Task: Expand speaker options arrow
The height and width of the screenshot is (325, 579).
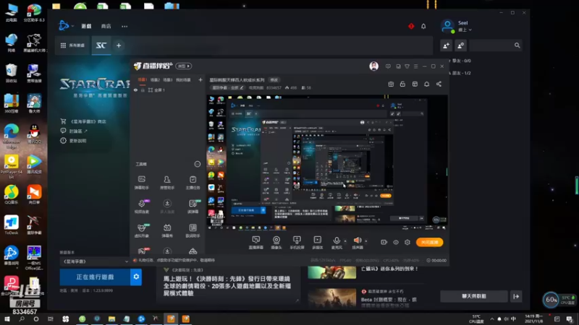Action: [366, 241]
